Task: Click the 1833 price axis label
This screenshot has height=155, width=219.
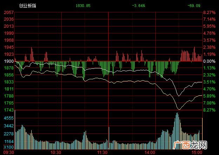Action: point(9,82)
